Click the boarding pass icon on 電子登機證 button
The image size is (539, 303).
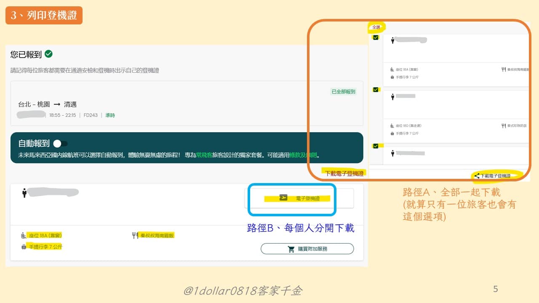pos(283,198)
